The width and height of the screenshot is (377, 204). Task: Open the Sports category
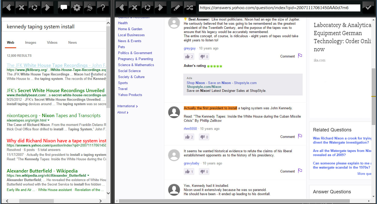pyautogui.click(x=123, y=83)
